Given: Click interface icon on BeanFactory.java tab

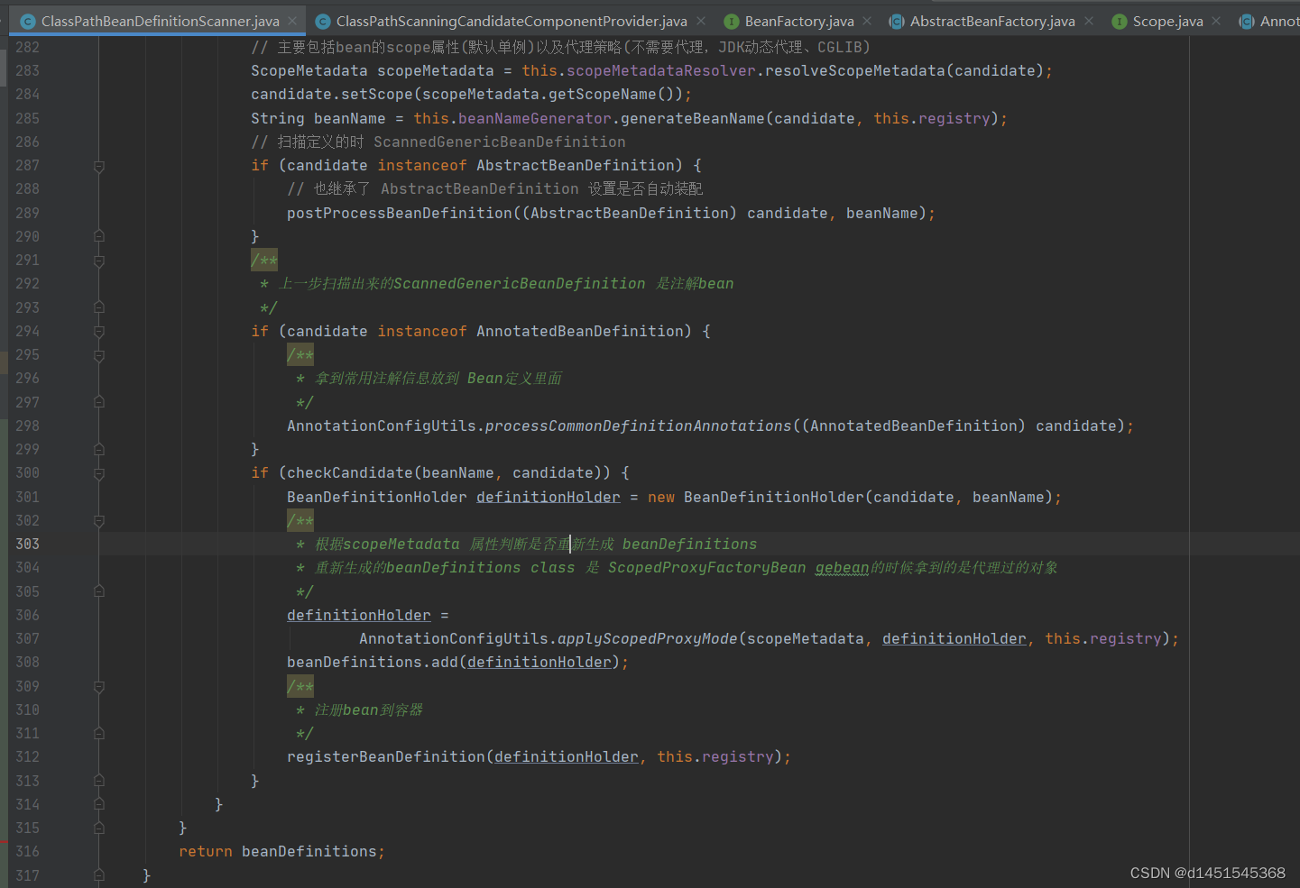Looking at the screenshot, I should [x=732, y=21].
